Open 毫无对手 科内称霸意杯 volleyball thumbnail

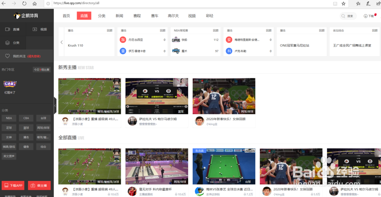[x=157, y=167]
